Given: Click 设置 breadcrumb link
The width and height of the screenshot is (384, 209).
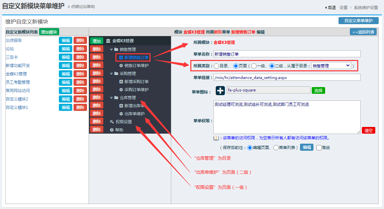Looking at the screenshot, I should tap(343, 8).
